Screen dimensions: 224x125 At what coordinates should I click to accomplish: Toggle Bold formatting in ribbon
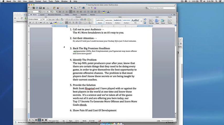point(30,23)
